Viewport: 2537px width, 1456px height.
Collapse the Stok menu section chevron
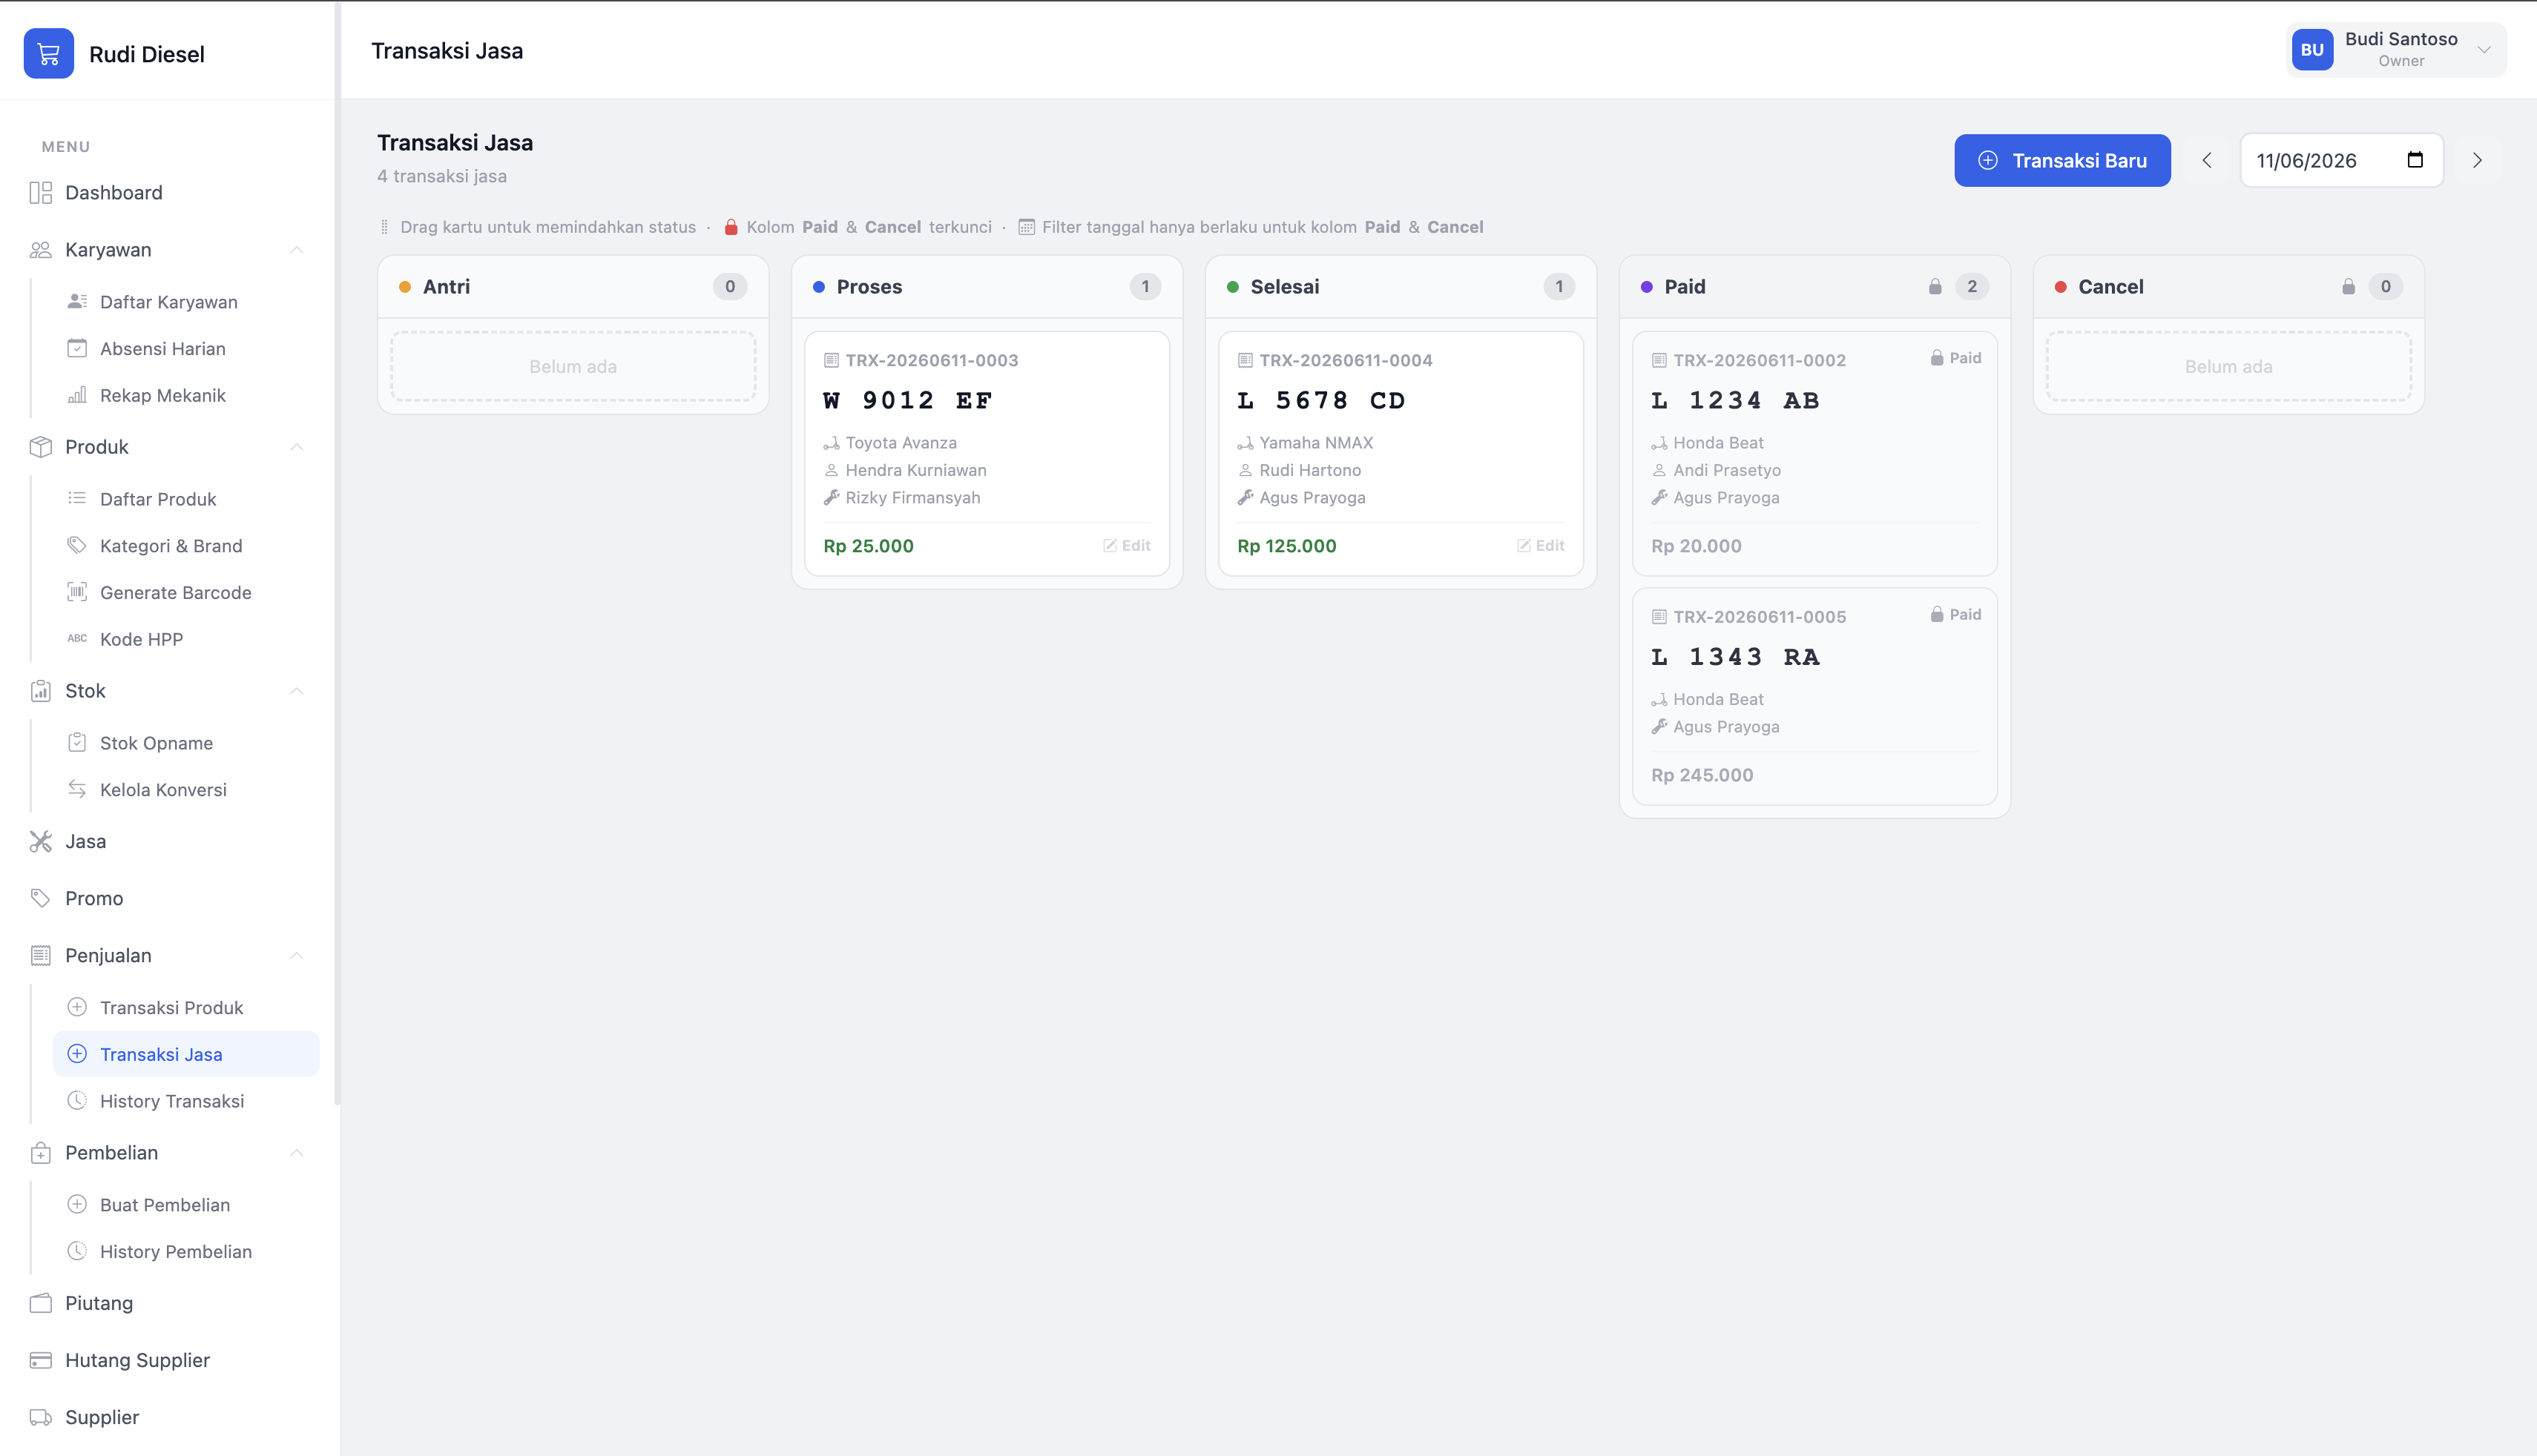(296, 691)
